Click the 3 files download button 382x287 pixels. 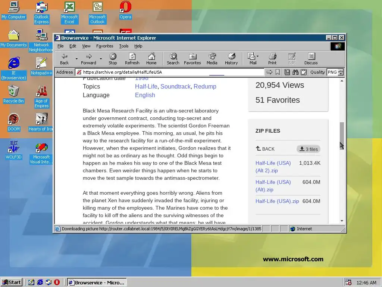[309, 149]
